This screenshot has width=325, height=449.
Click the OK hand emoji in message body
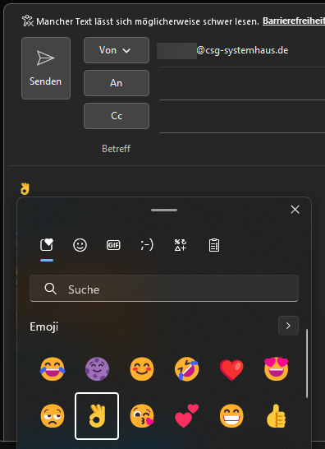(x=25, y=189)
